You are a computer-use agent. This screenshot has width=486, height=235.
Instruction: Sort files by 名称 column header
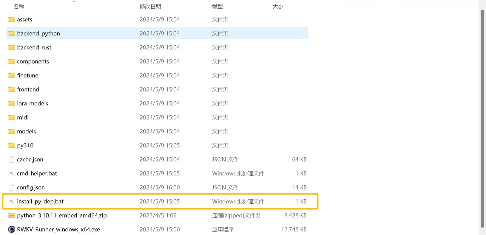click(x=19, y=7)
